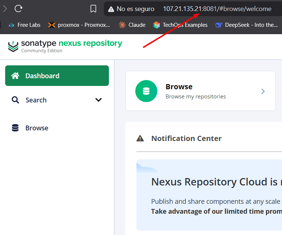Open the Claude bookmark
Image resolution: width=282 pixels, height=235 pixels.
pos(132,25)
